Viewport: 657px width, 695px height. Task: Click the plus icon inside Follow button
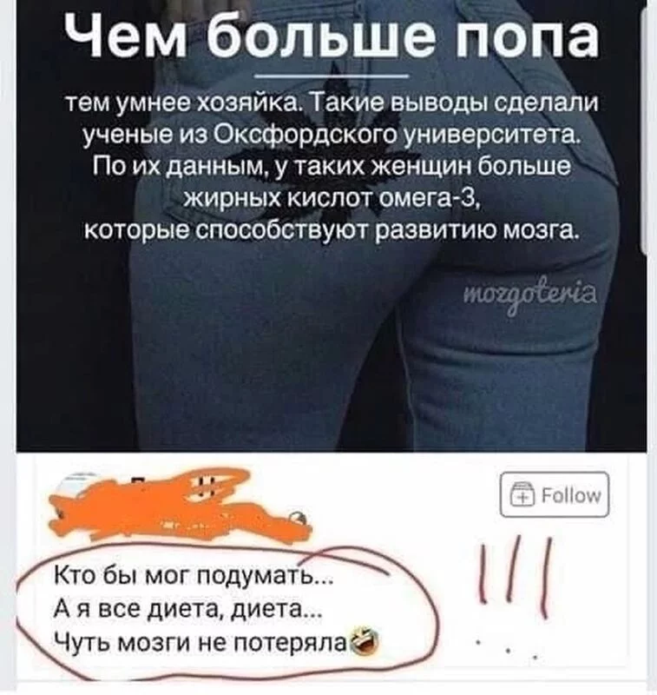click(523, 496)
